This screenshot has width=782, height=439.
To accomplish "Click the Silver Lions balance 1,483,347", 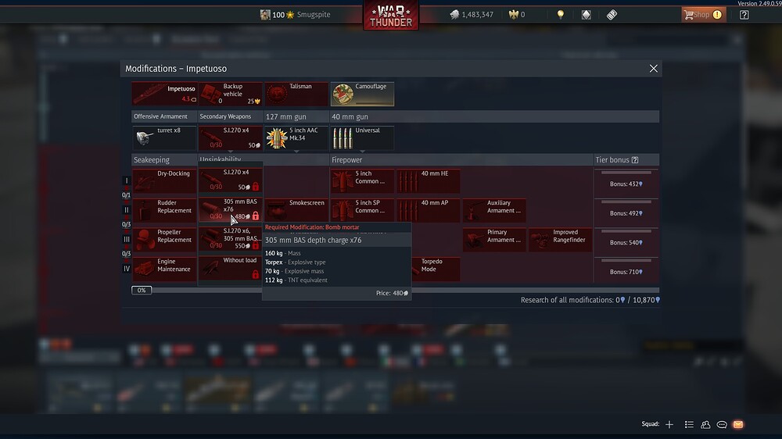I will coord(472,14).
